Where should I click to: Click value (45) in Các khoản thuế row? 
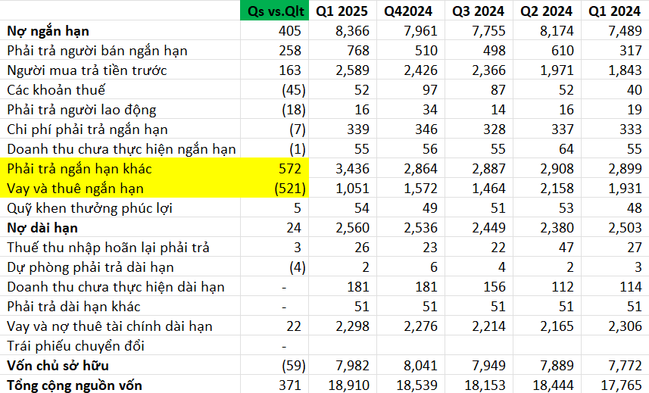[x=294, y=90]
